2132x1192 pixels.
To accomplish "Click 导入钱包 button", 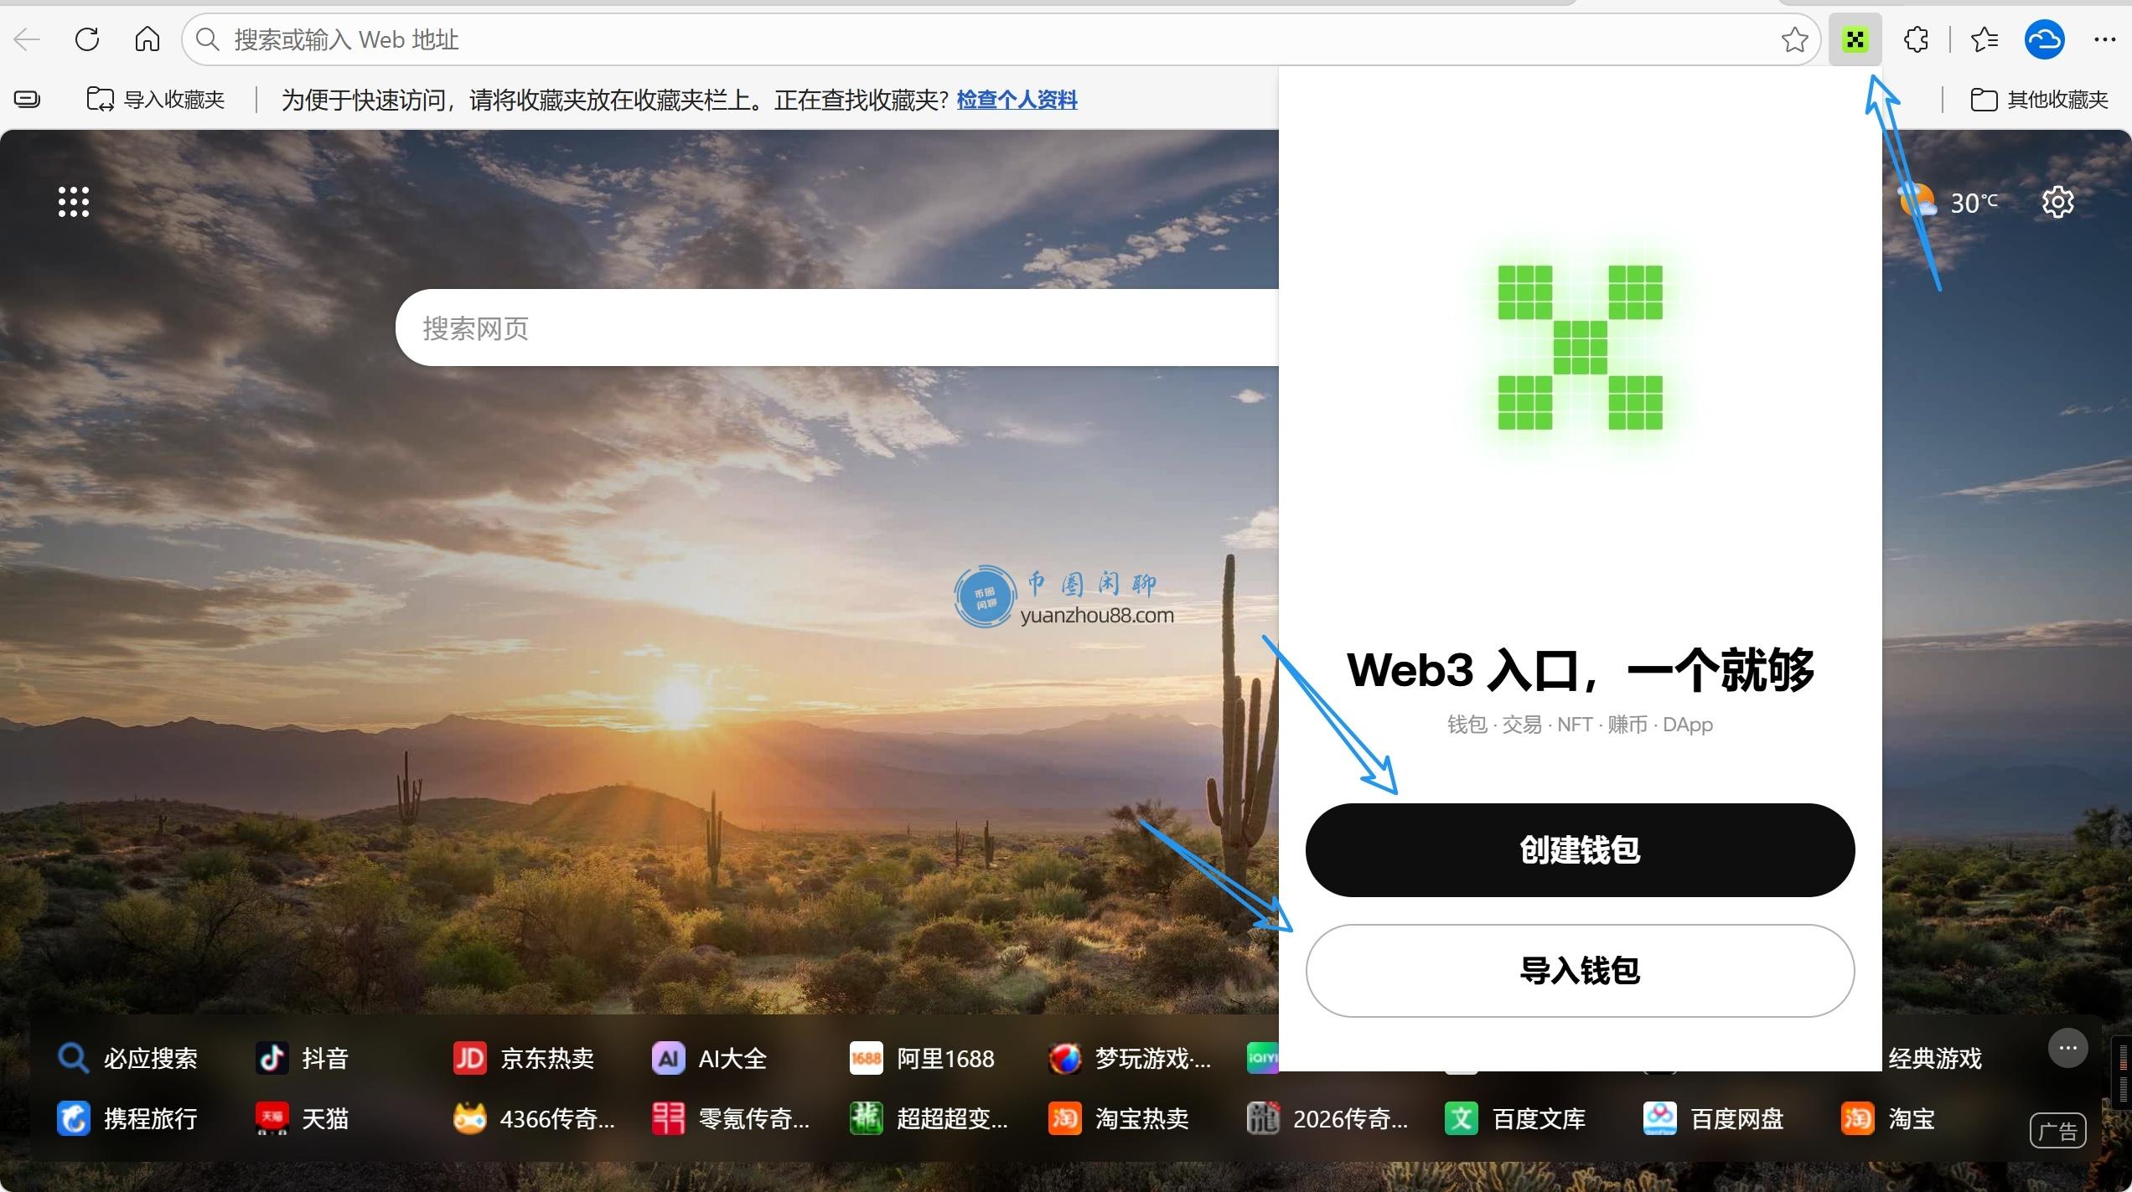I will (x=1580, y=970).
